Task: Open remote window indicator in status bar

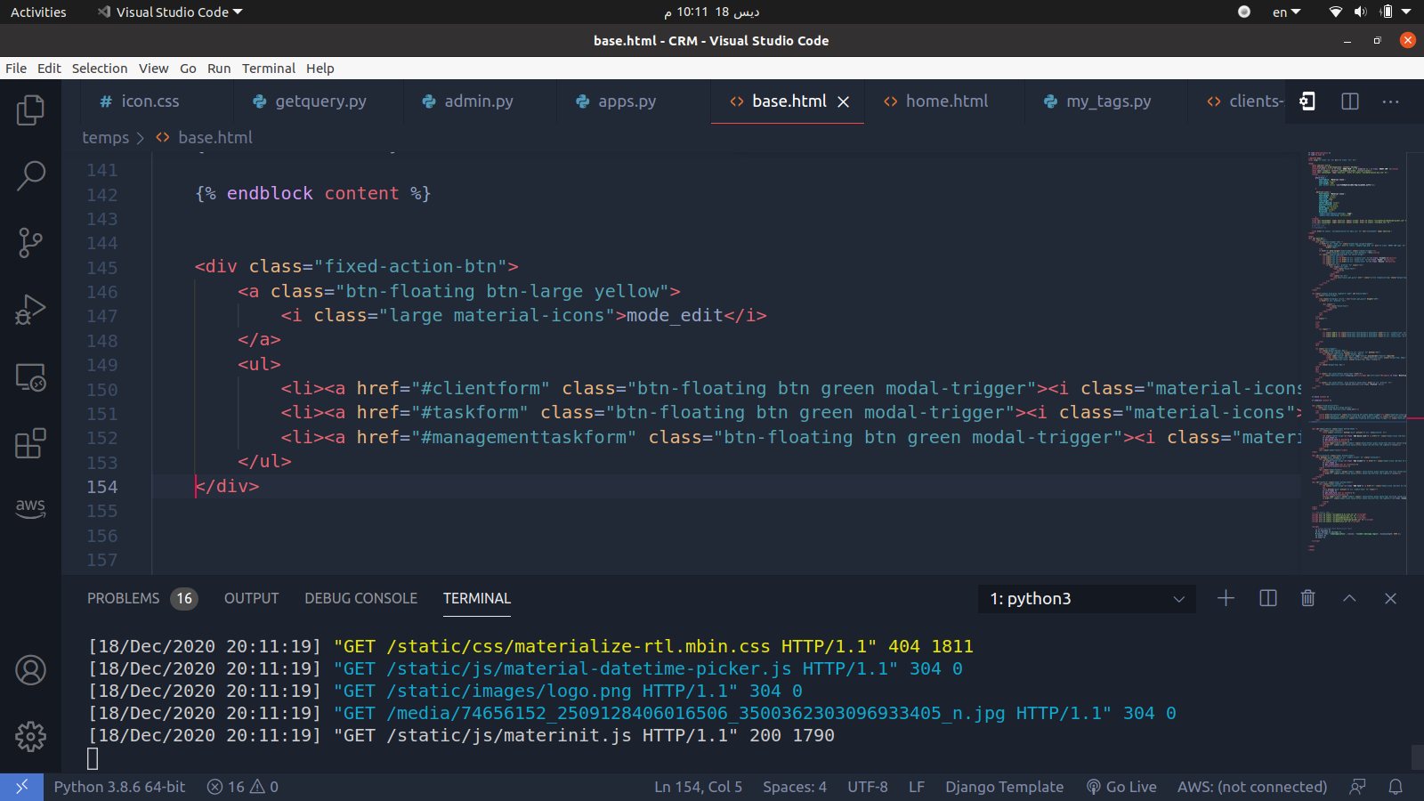Action: click(21, 787)
